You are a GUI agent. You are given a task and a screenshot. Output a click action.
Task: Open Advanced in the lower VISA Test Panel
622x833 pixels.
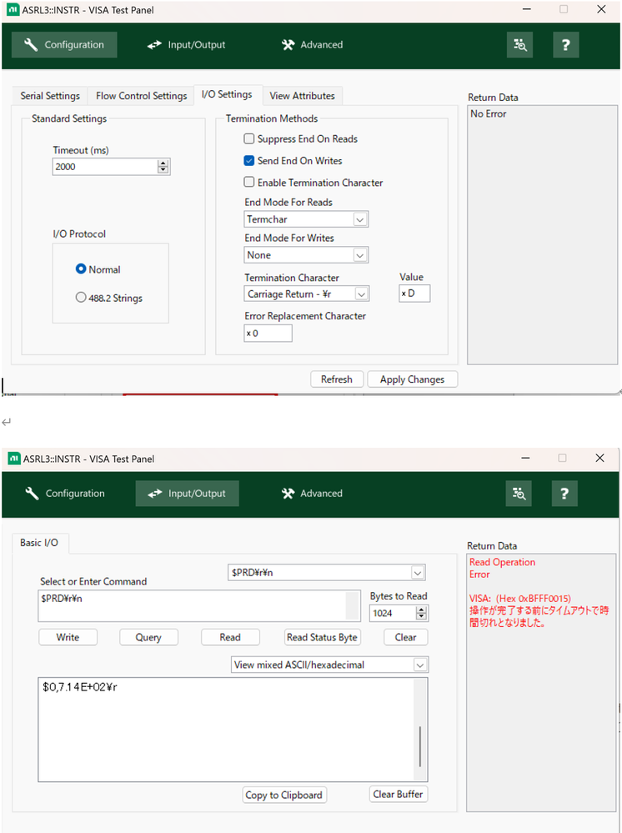(313, 494)
